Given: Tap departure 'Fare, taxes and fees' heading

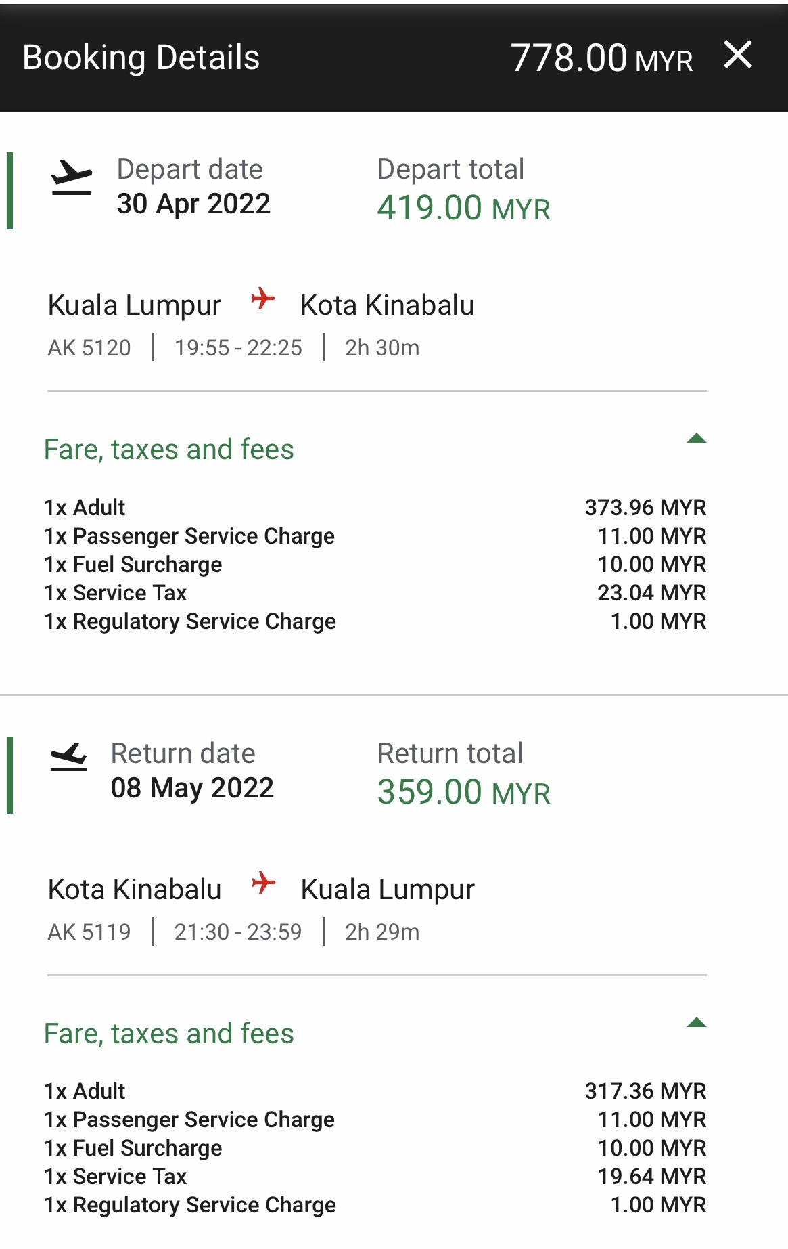Looking at the screenshot, I should (169, 450).
